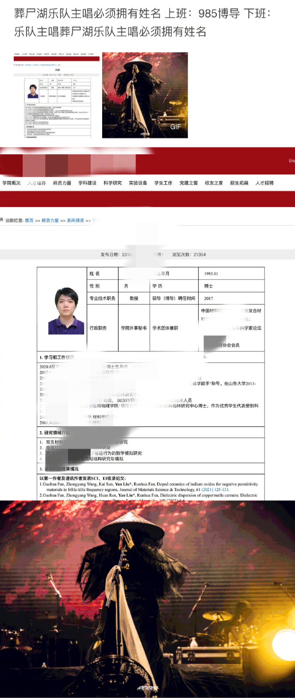This screenshot has width=295, height=698.
Task: Open the 学生工作 navigation item
Action: coord(163,183)
